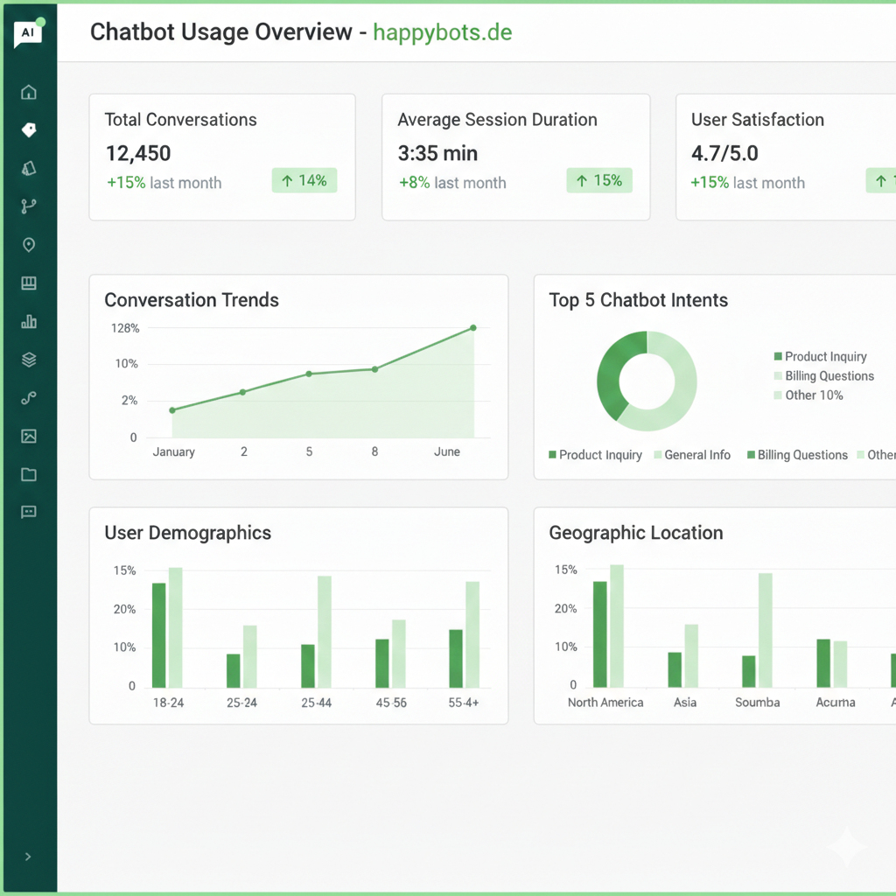Viewport: 896px width, 896px height.
Task: Toggle Product Inquiry in bottom donut legend
Action: coord(595,455)
